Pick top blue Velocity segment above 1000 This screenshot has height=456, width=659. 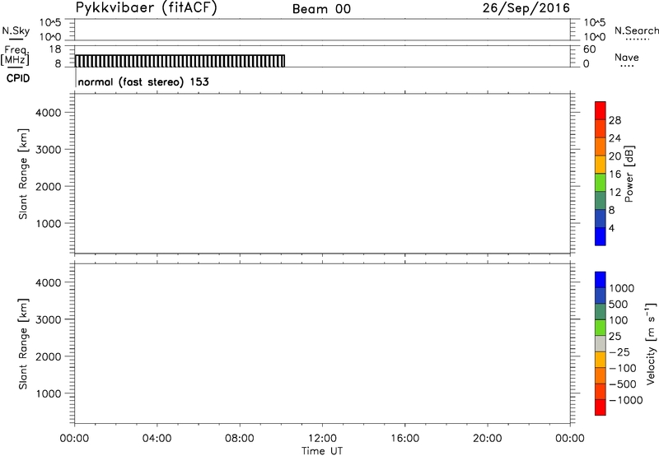tap(601, 280)
